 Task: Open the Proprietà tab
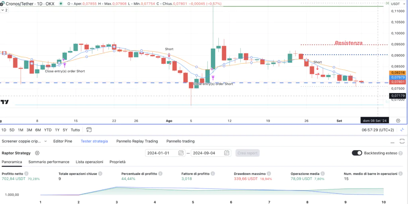[x=118, y=162]
